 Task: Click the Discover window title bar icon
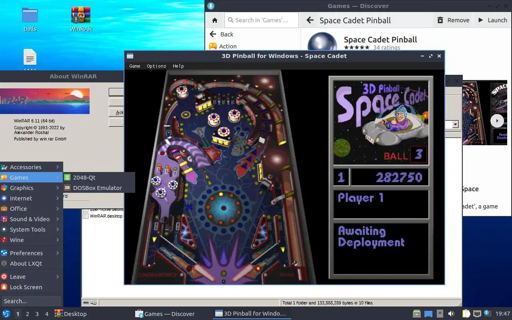click(x=210, y=6)
